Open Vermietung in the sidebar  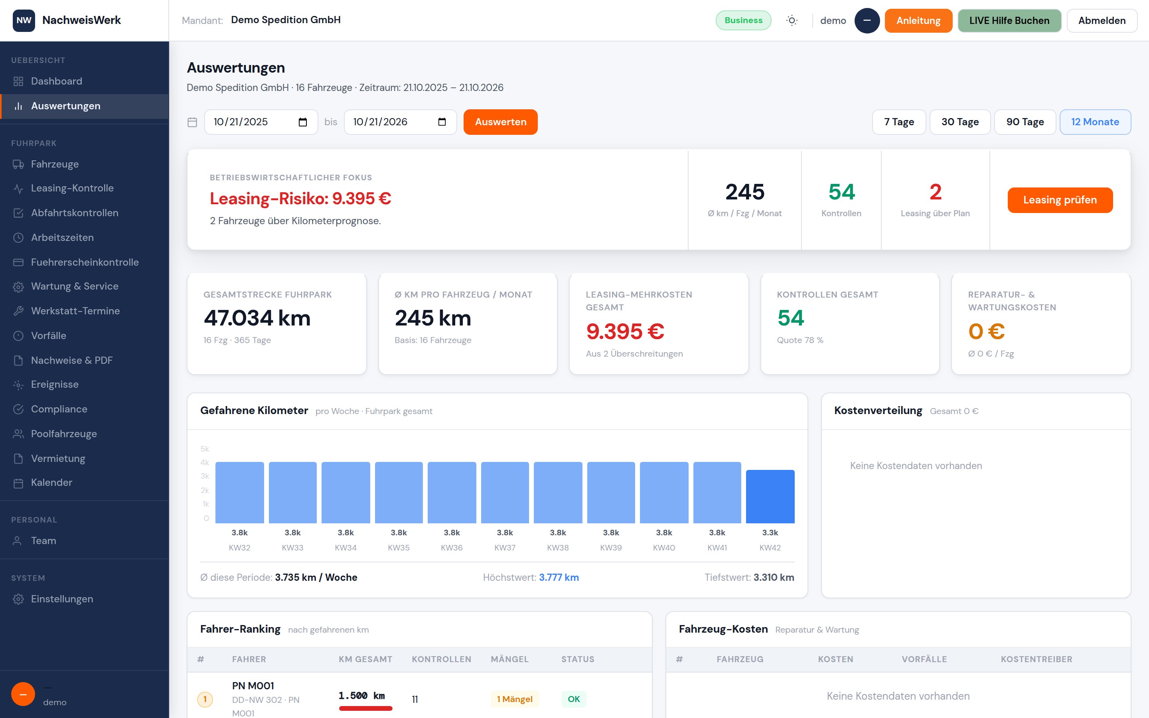point(85,459)
